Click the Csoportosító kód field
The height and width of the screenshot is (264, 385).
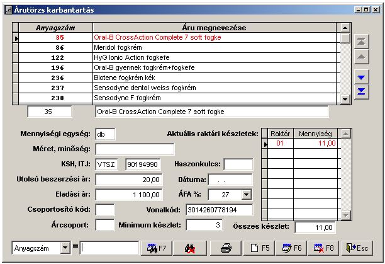[x=105, y=210]
